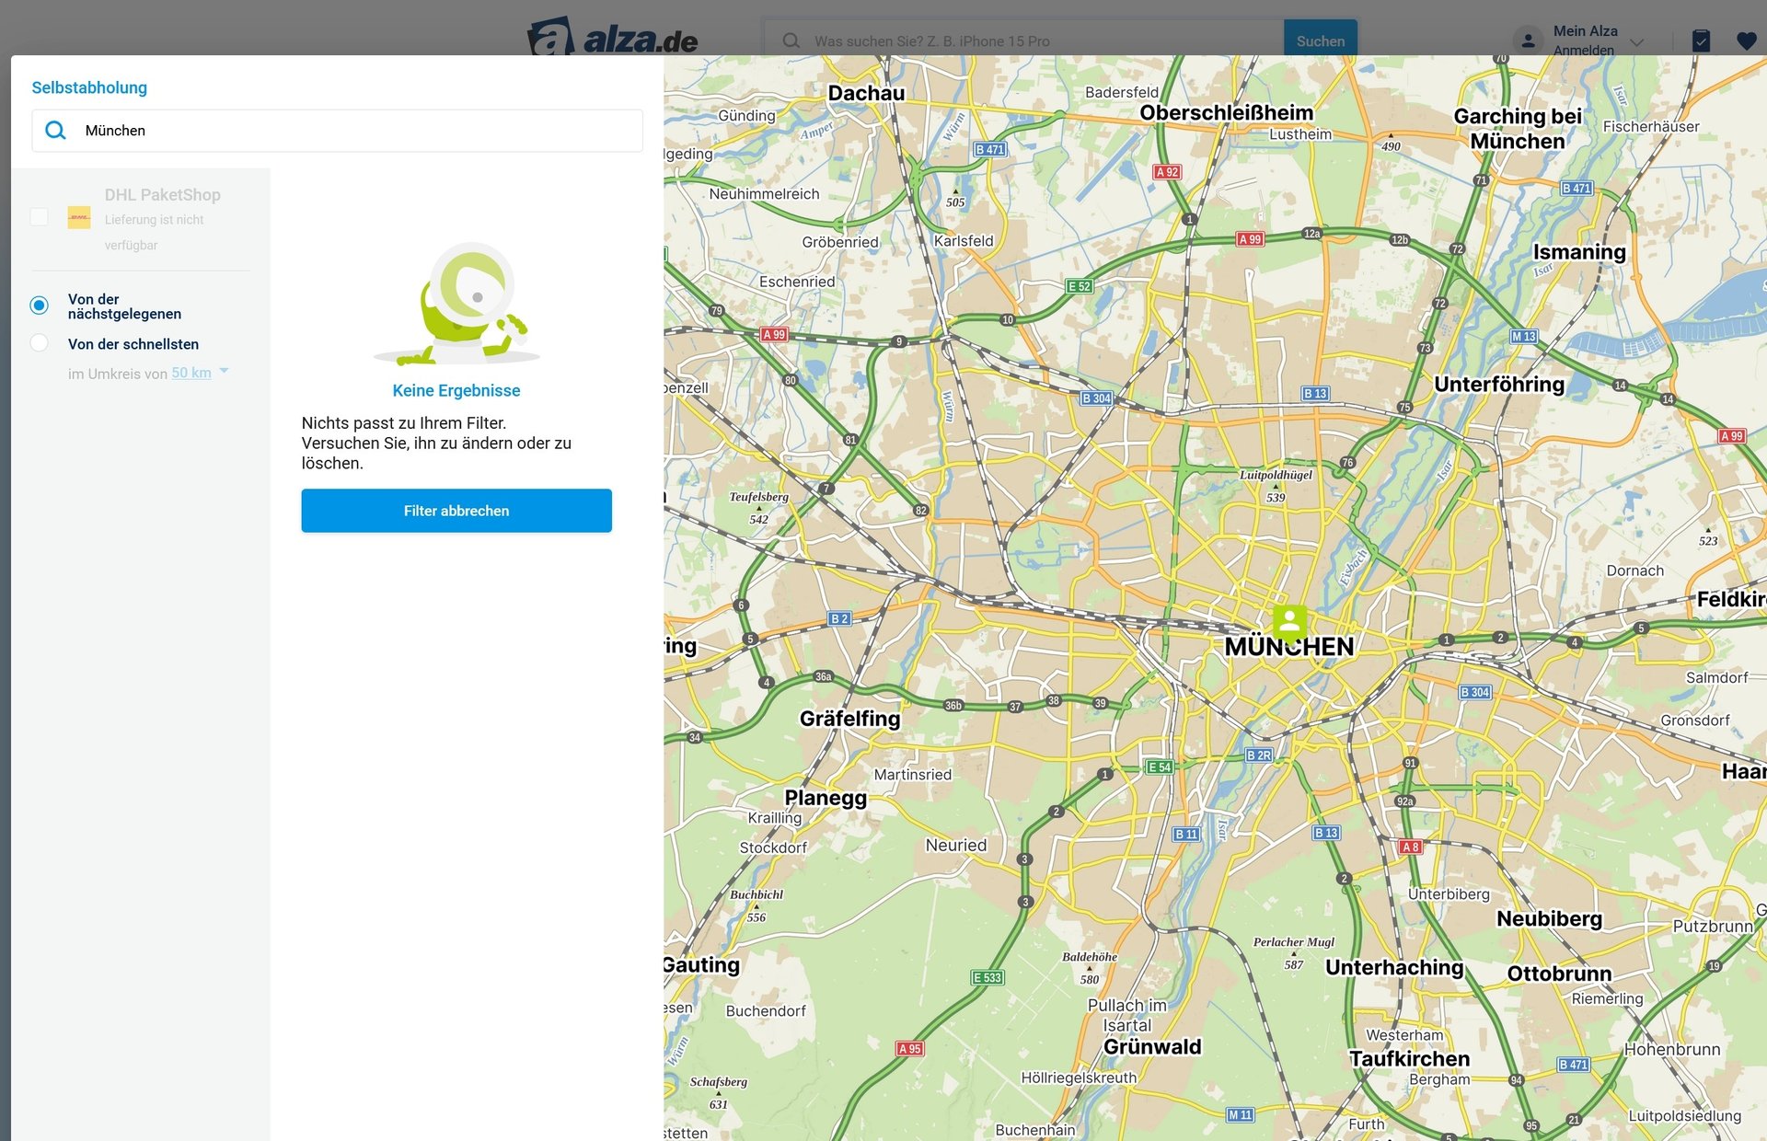Open the 50 km radius dropdown
This screenshot has height=1141, width=1767.
[x=191, y=373]
